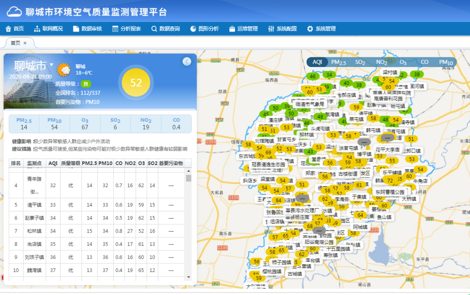The height and width of the screenshot is (295, 470).
Task: Select 清平镇 row in ranking table
Action: tap(96, 205)
